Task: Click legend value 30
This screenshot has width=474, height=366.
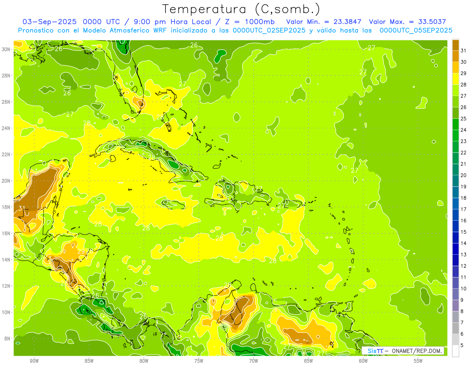Action: (x=464, y=62)
